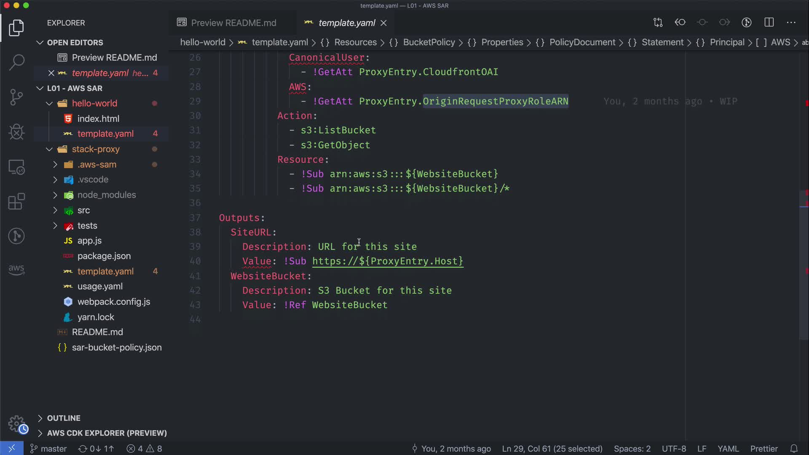Open webpack.config.js from the explorer

coord(113,302)
